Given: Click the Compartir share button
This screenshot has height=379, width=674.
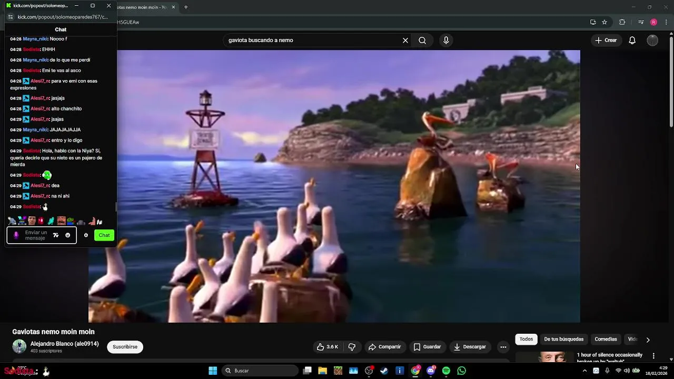Looking at the screenshot, I should [x=385, y=347].
